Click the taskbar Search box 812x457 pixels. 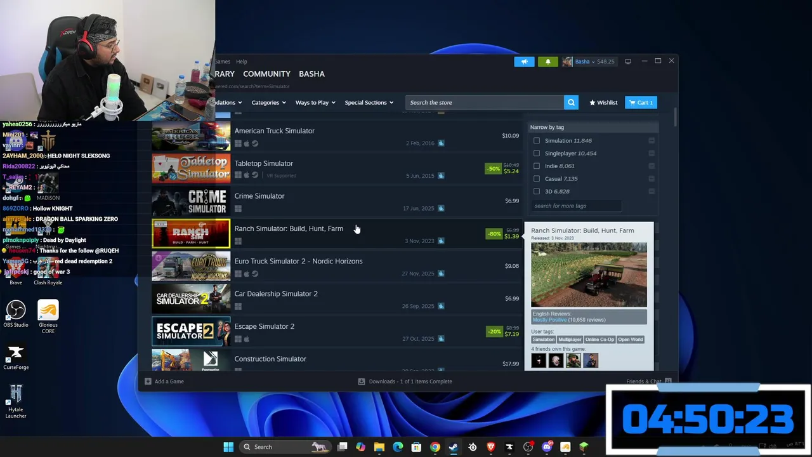point(285,447)
